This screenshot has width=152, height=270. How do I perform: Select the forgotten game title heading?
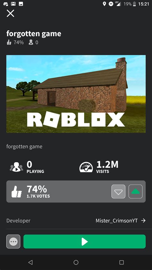(x=34, y=34)
